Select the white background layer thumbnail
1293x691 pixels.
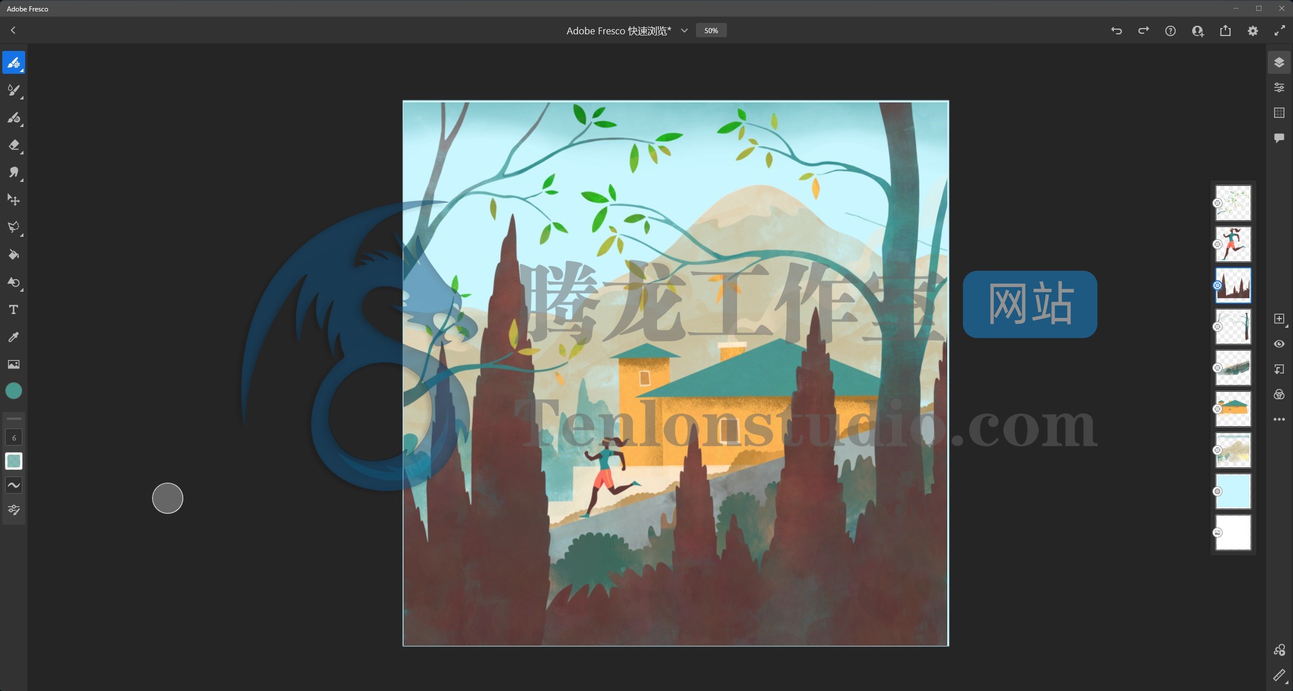tap(1233, 533)
